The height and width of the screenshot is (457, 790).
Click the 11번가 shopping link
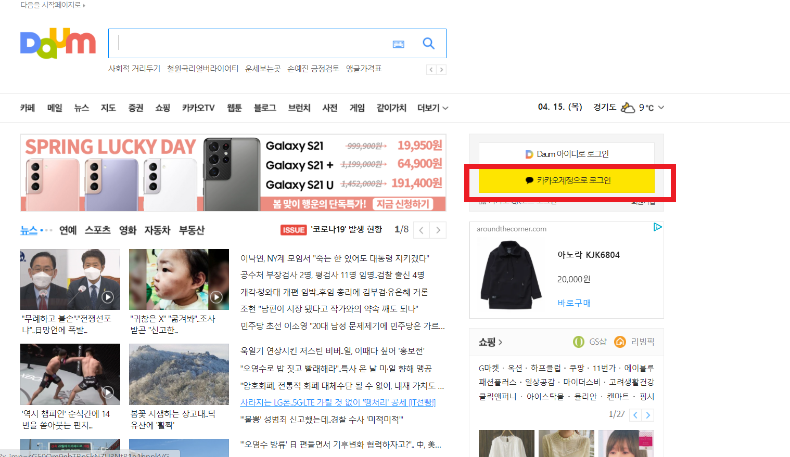click(604, 368)
